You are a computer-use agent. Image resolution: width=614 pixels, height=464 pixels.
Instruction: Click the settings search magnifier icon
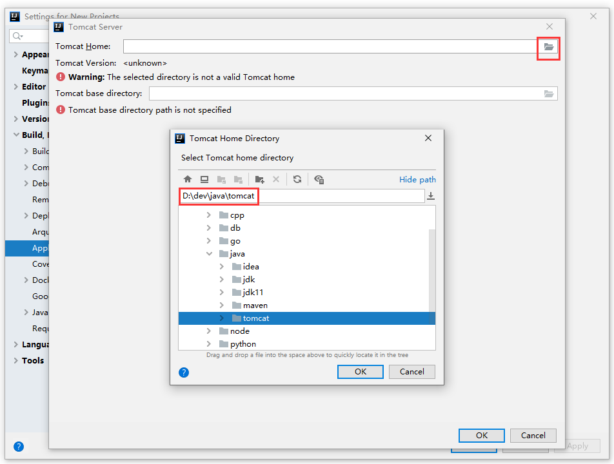click(x=17, y=36)
